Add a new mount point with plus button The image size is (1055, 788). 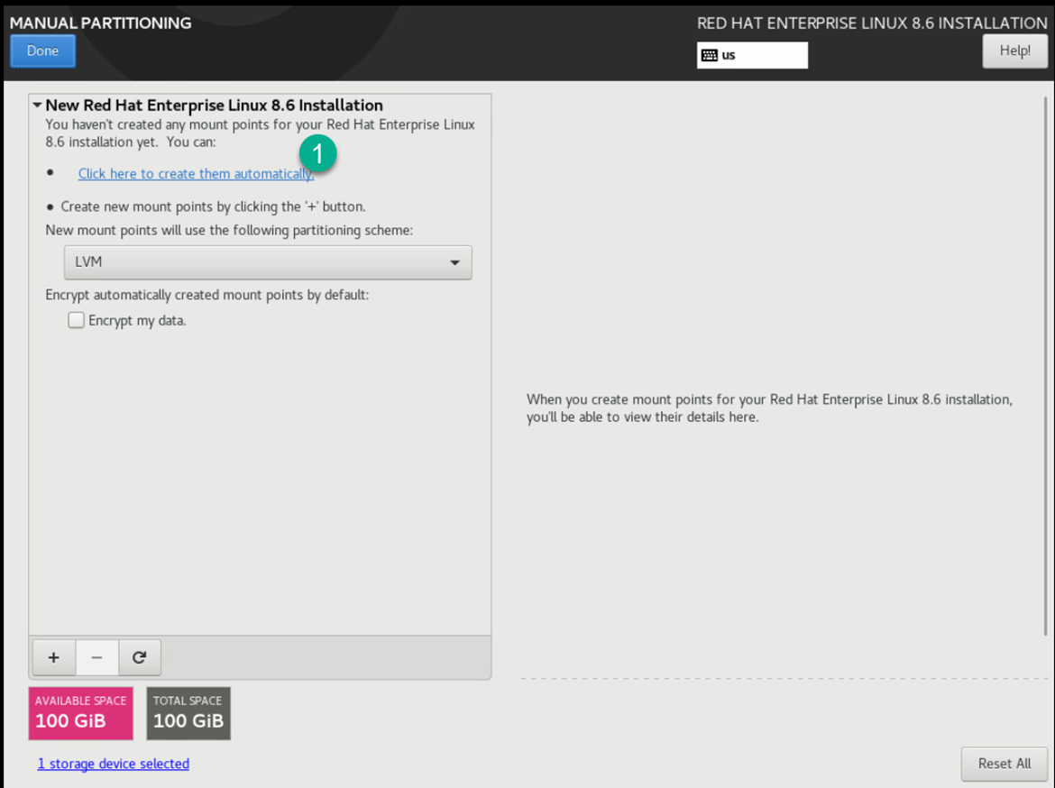point(54,657)
